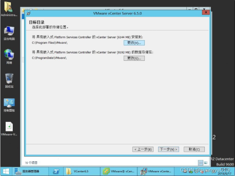Click 更改(G)... to change data path
Image resolution: width=235 pixels, height=176 pixels.
(134, 58)
